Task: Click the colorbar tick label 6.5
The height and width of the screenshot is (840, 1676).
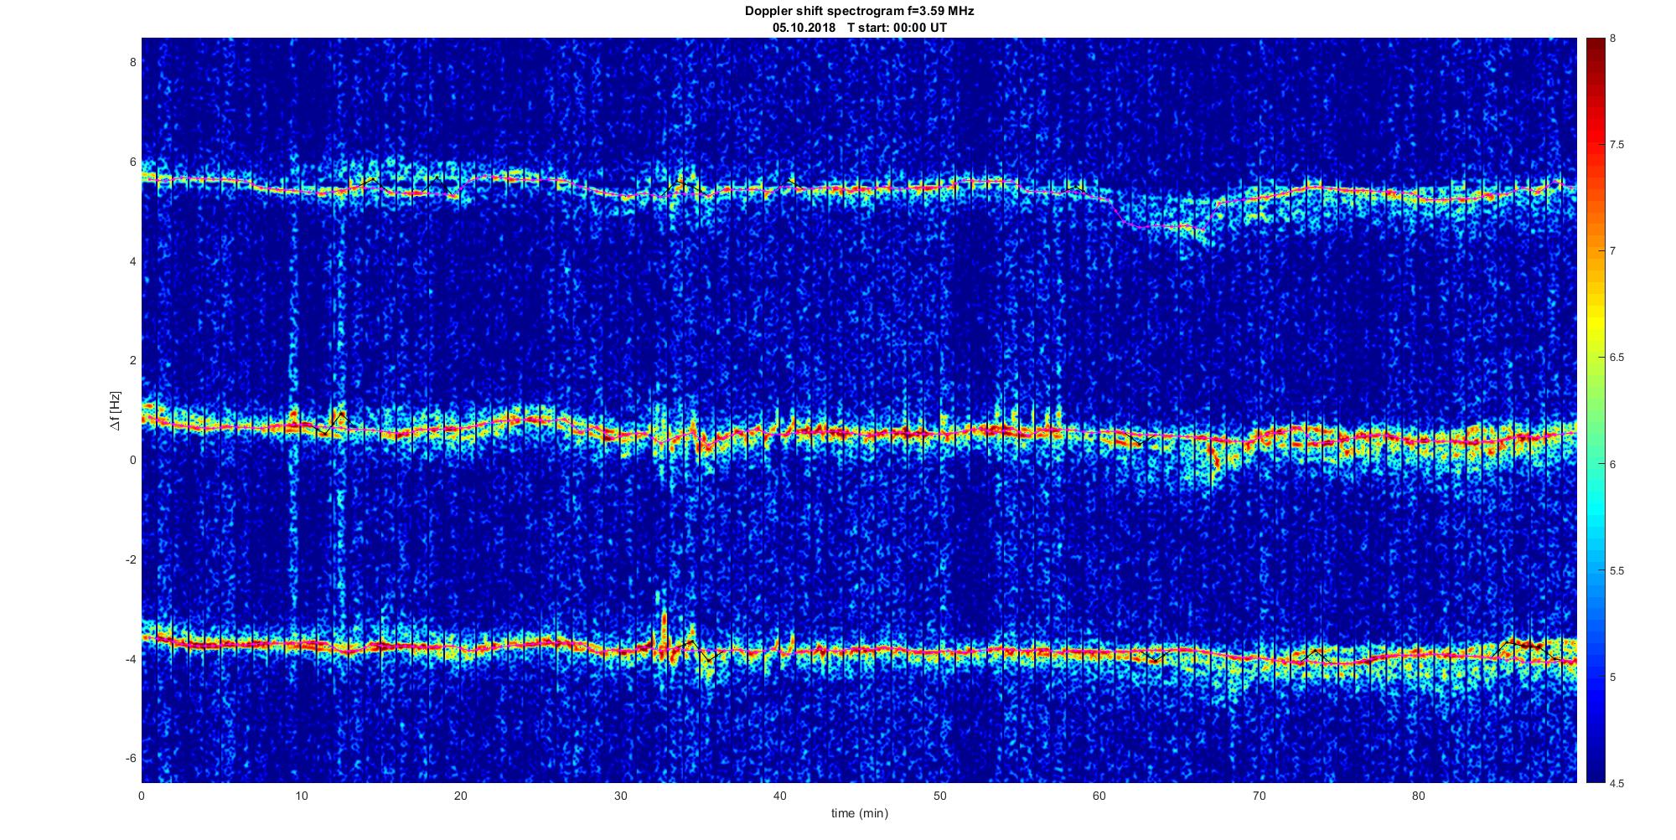Action: (1617, 358)
